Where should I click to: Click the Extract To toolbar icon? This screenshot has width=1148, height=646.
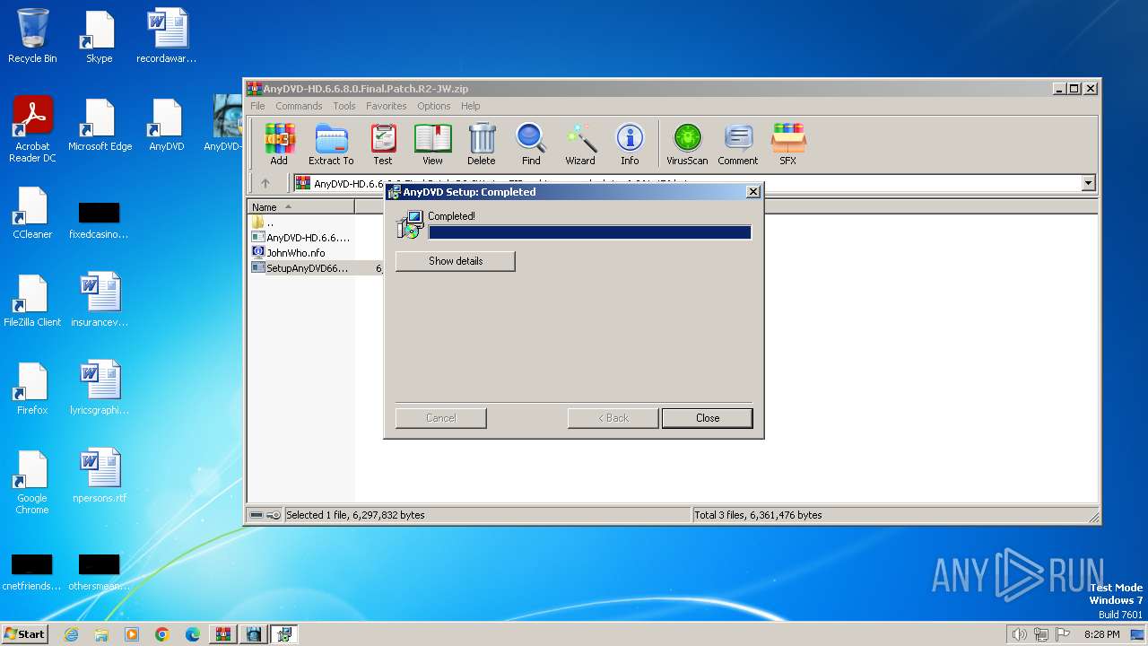click(x=331, y=144)
